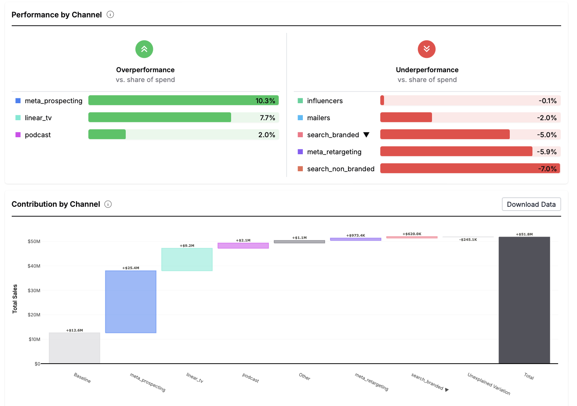The height and width of the screenshot is (406, 577).
Task: Expand search_branded in the underperformance list
Action: (x=366, y=135)
